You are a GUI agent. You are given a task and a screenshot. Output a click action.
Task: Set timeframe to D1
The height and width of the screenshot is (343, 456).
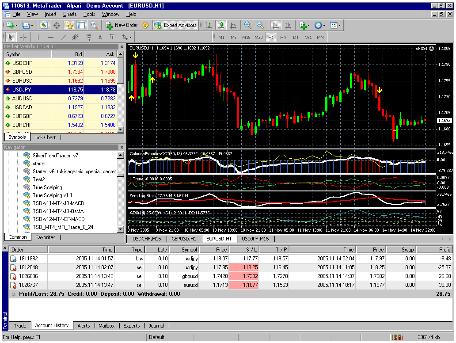[x=296, y=37]
